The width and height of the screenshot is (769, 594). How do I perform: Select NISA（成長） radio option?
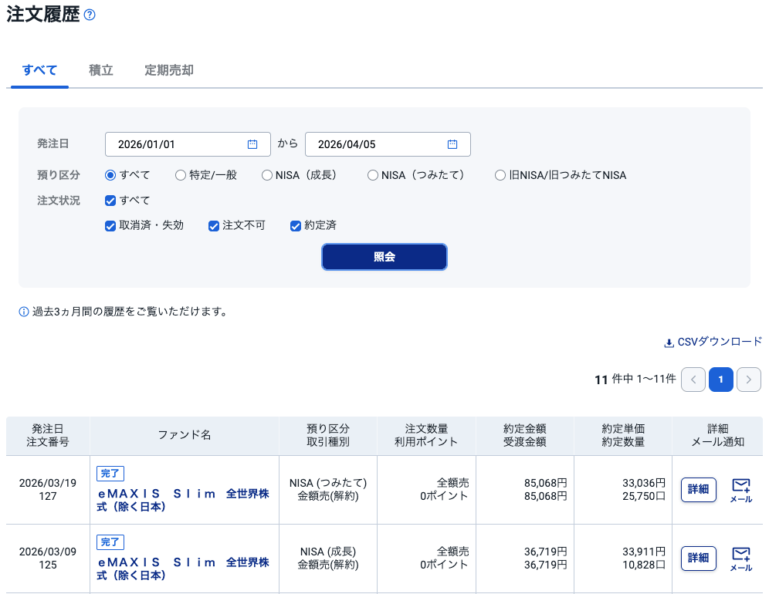click(x=267, y=175)
